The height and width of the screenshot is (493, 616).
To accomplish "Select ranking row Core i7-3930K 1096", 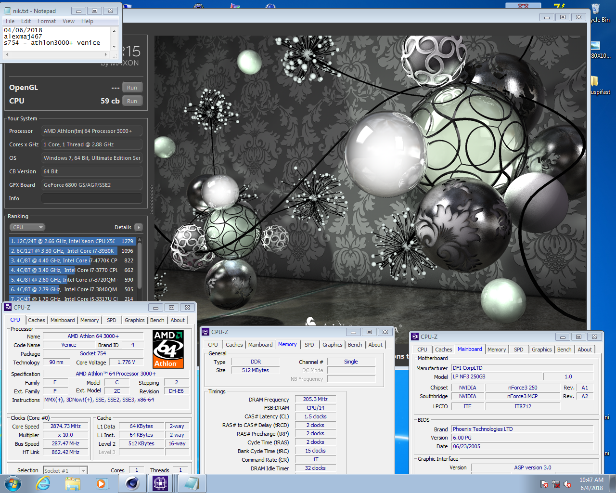I will click(72, 251).
